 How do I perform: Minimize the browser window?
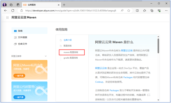(x=151, y=3)
